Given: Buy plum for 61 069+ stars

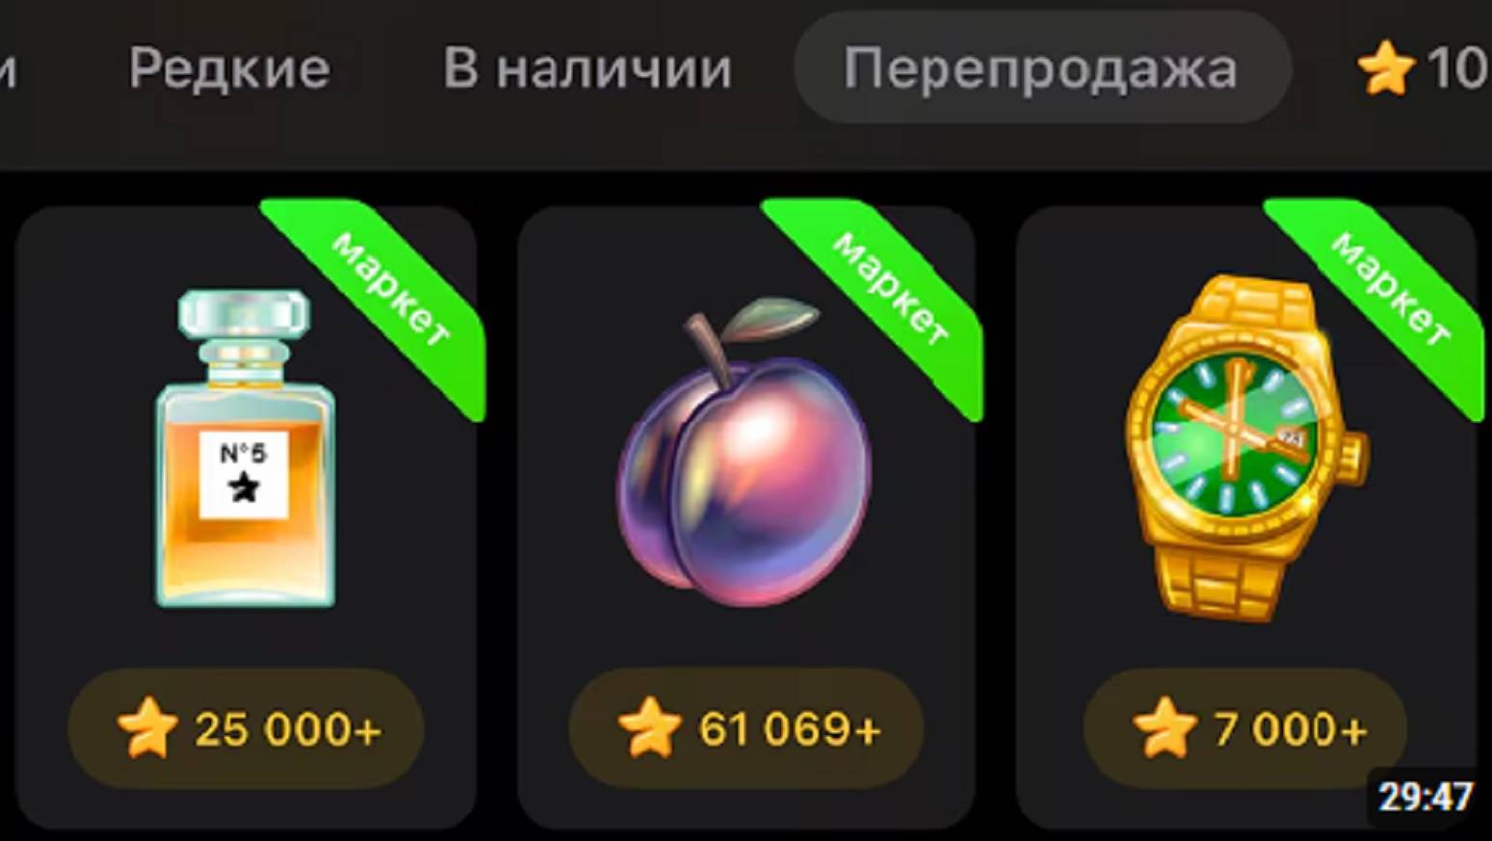Looking at the screenshot, I should click(746, 729).
